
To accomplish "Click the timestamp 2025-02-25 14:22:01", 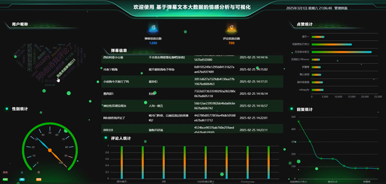I will [254, 118].
